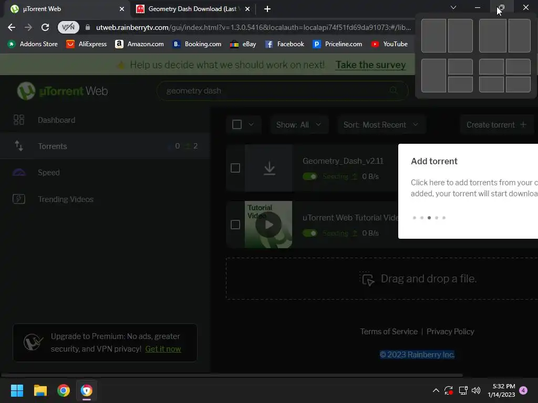
Task: Open the VPN badge in address bar
Action: click(68, 27)
